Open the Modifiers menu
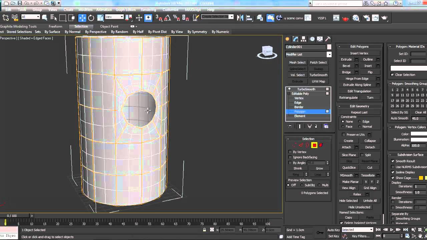This screenshot has height=240, width=427. [x=85, y=10]
